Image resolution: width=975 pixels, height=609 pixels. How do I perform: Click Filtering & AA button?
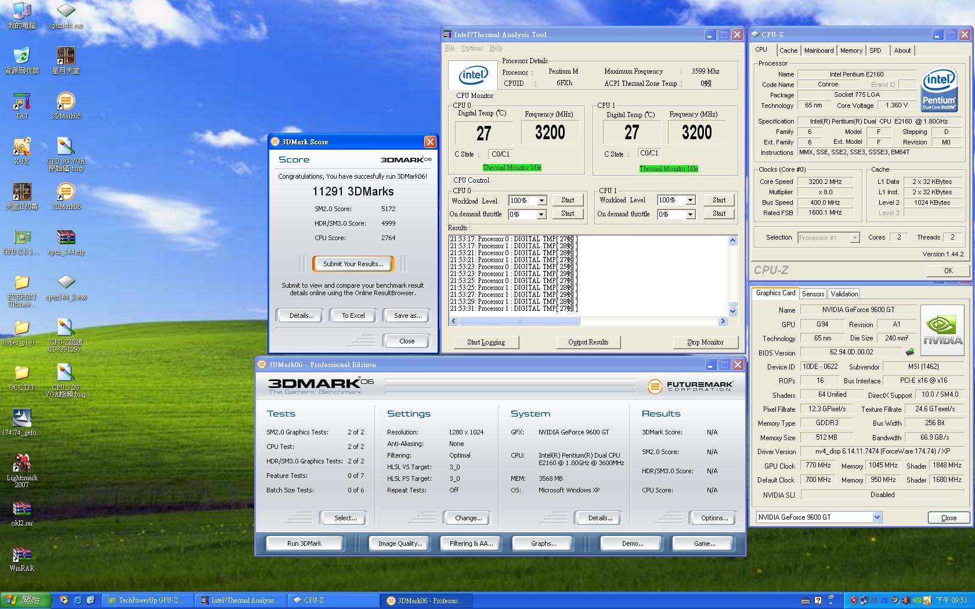[x=471, y=543]
